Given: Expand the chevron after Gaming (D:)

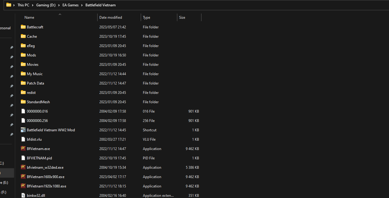Looking at the screenshot, I should pyautogui.click(x=59, y=5).
